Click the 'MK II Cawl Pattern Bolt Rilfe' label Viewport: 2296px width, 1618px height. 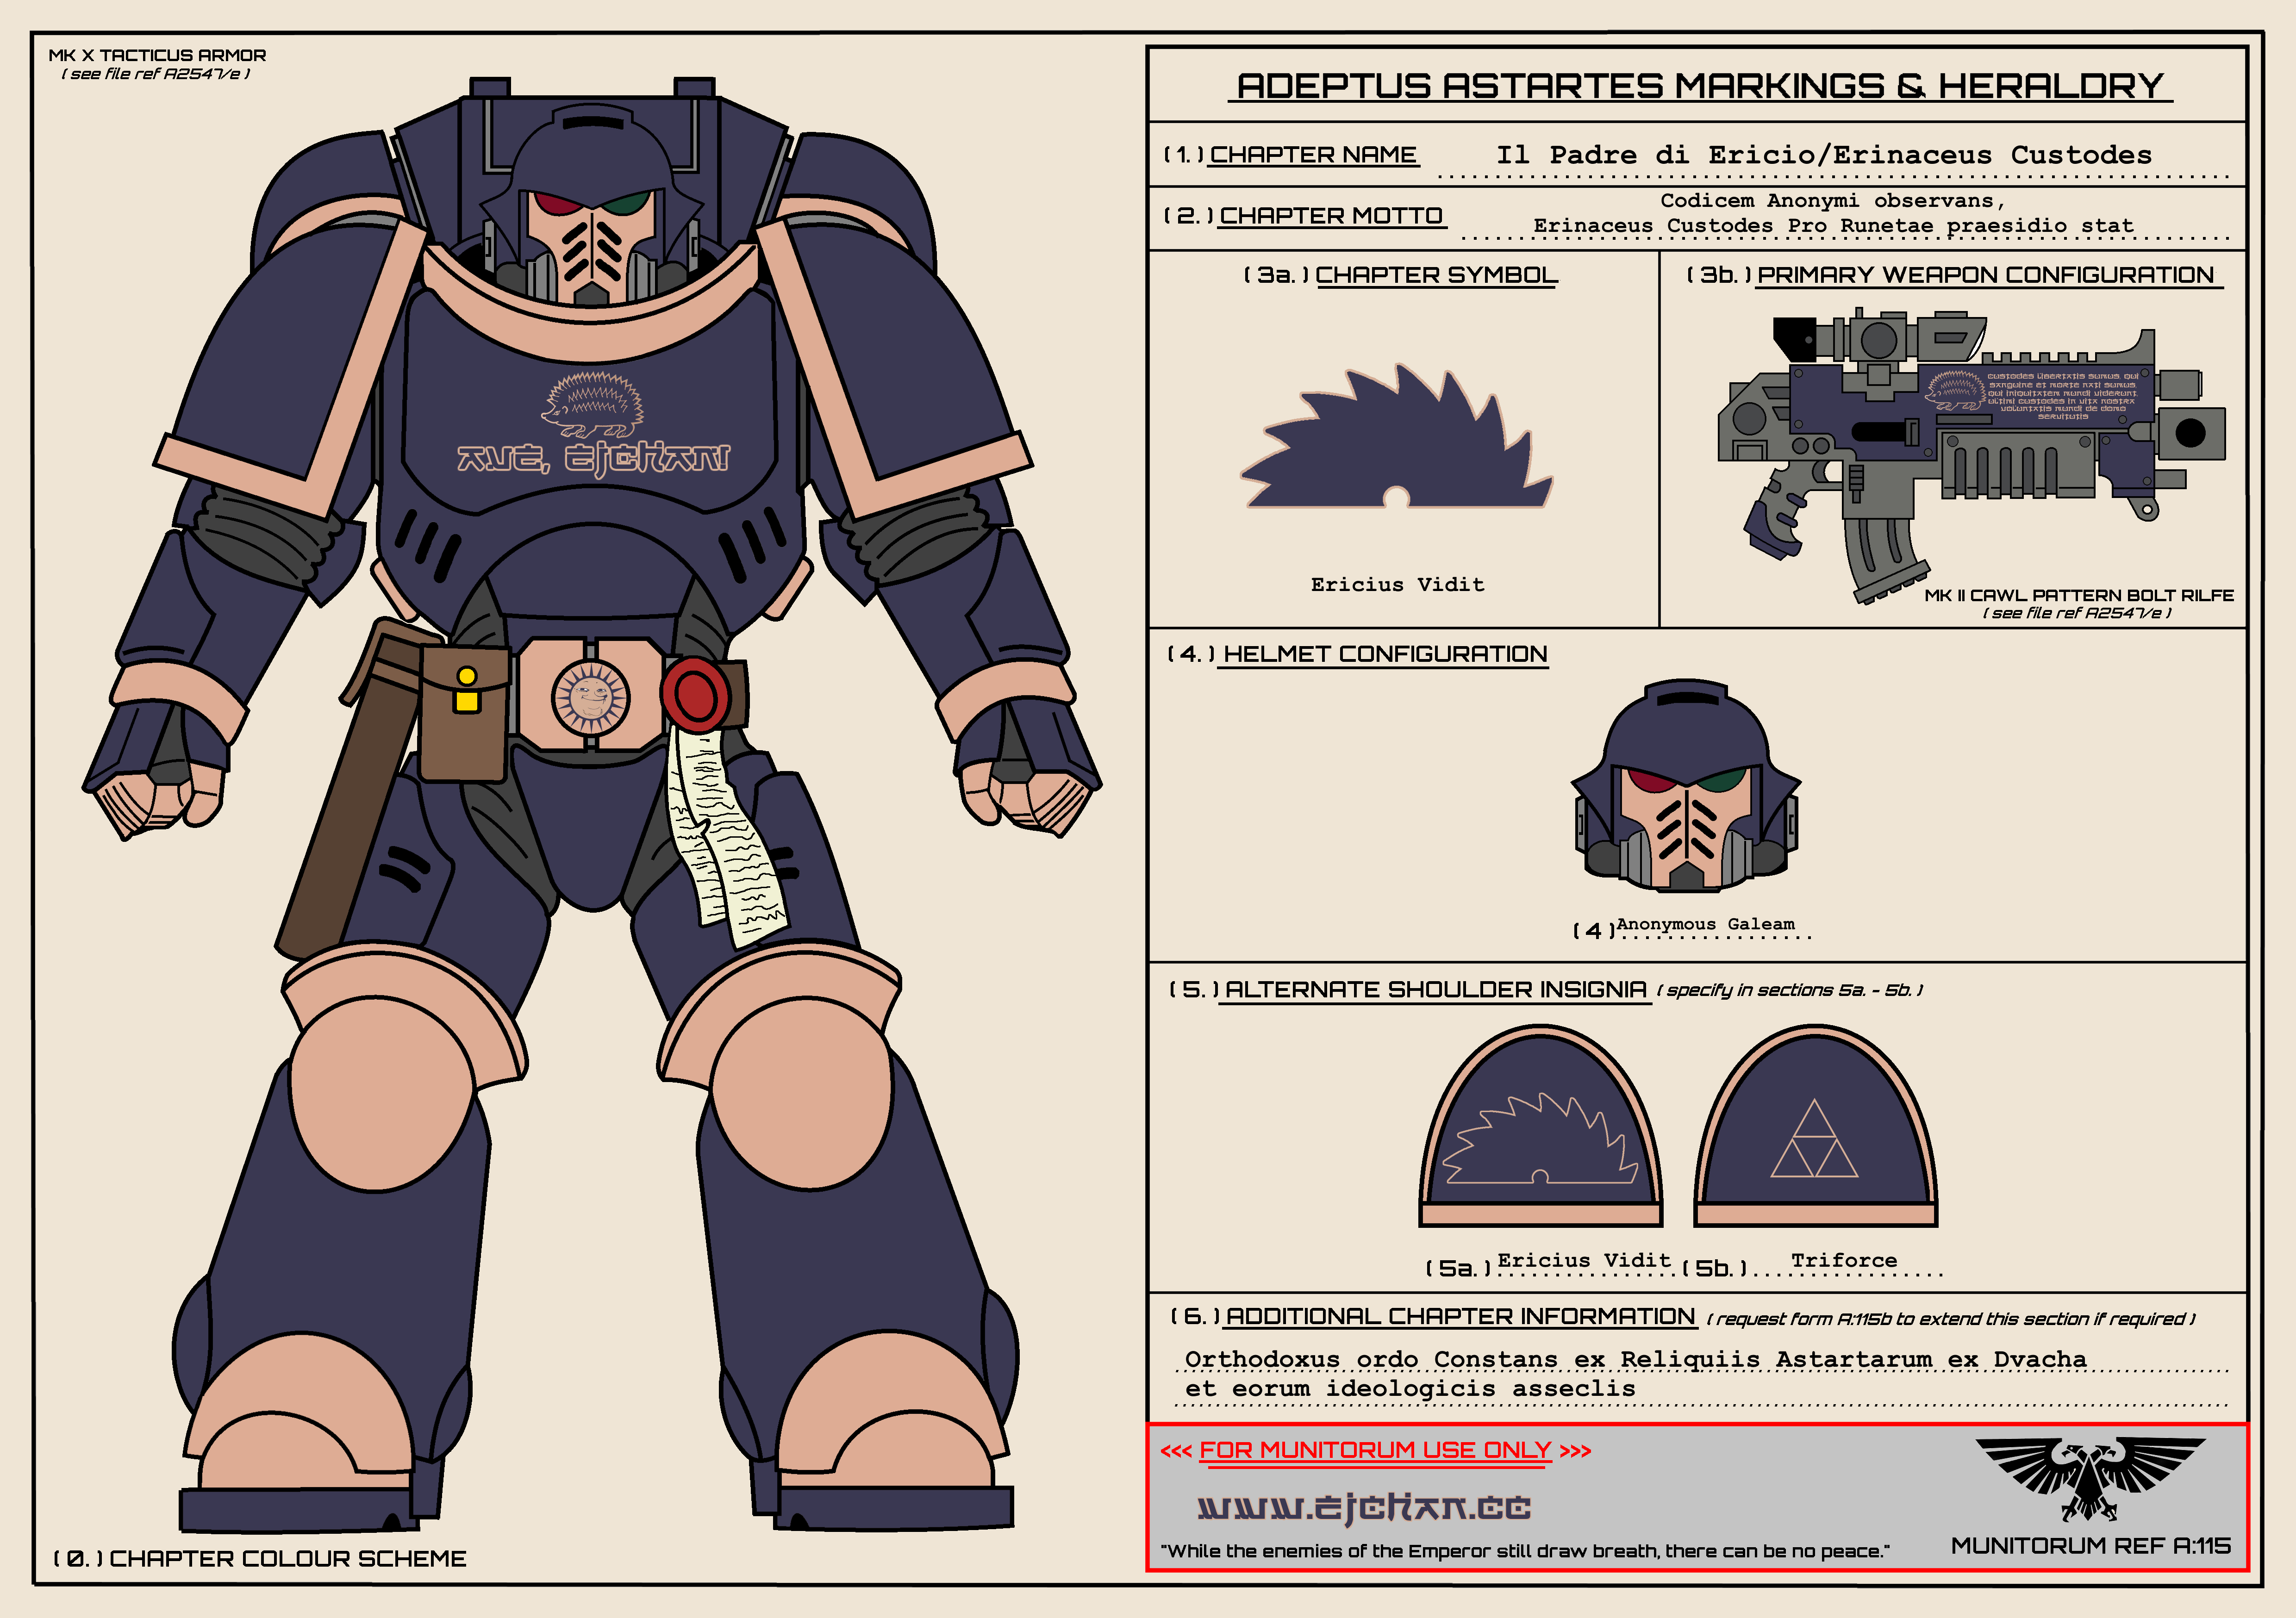pyautogui.click(x=2079, y=595)
